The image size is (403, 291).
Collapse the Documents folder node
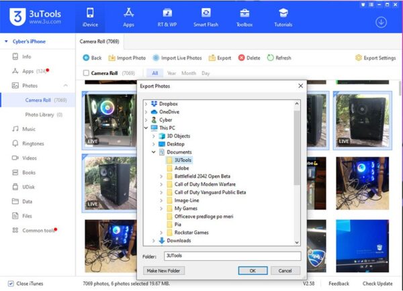[x=154, y=152]
